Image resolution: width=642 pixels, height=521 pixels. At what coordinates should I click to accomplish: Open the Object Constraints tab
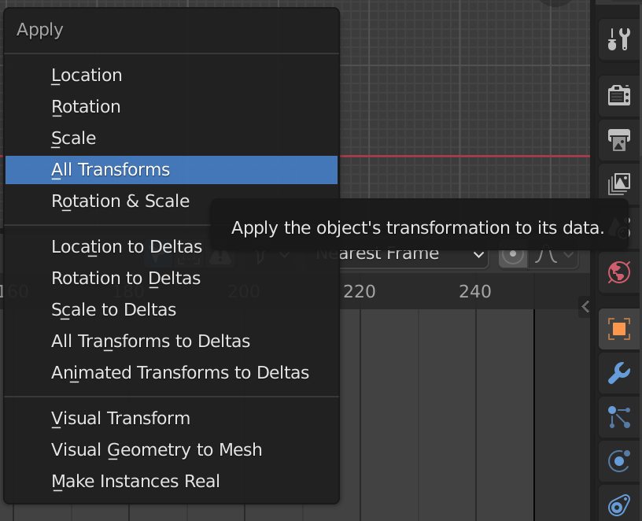[x=618, y=504]
